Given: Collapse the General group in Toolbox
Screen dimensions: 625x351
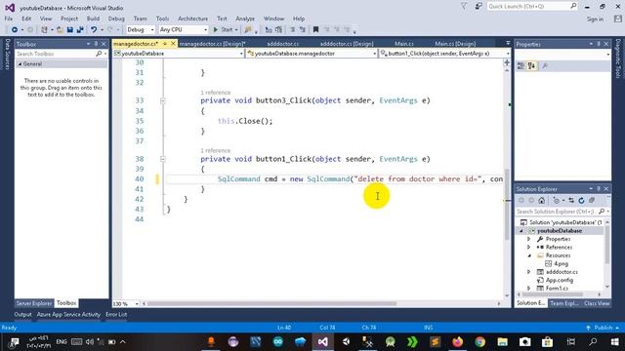Looking at the screenshot, I should point(20,64).
